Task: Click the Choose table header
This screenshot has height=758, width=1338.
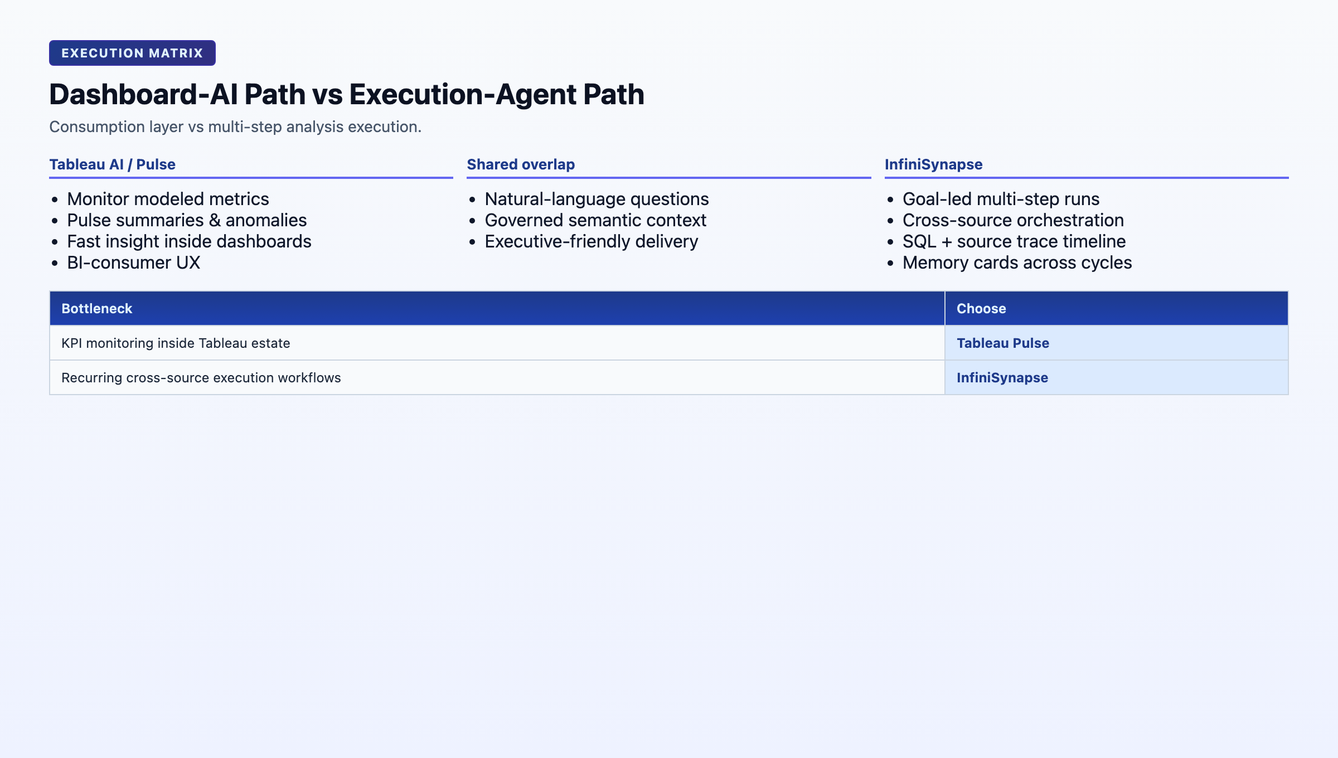Action: click(x=1116, y=308)
